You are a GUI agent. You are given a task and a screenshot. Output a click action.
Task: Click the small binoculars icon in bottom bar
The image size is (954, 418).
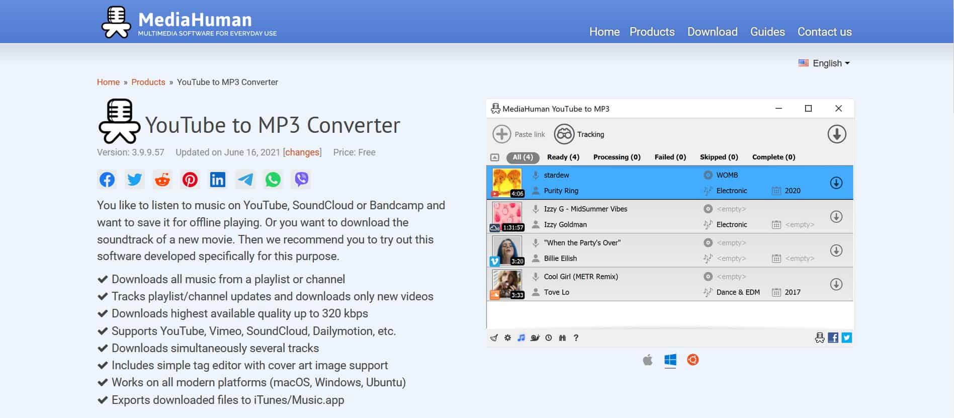[562, 338]
